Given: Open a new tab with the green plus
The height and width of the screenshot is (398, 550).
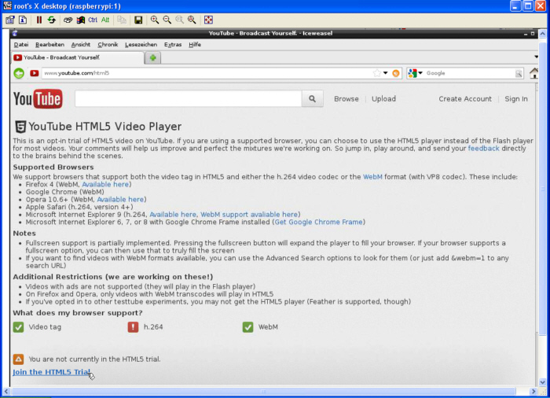Looking at the screenshot, I should [153, 57].
